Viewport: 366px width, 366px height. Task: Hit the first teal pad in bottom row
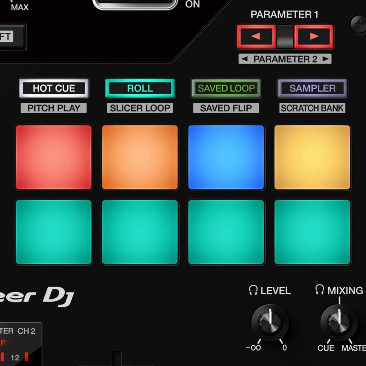[x=54, y=232]
